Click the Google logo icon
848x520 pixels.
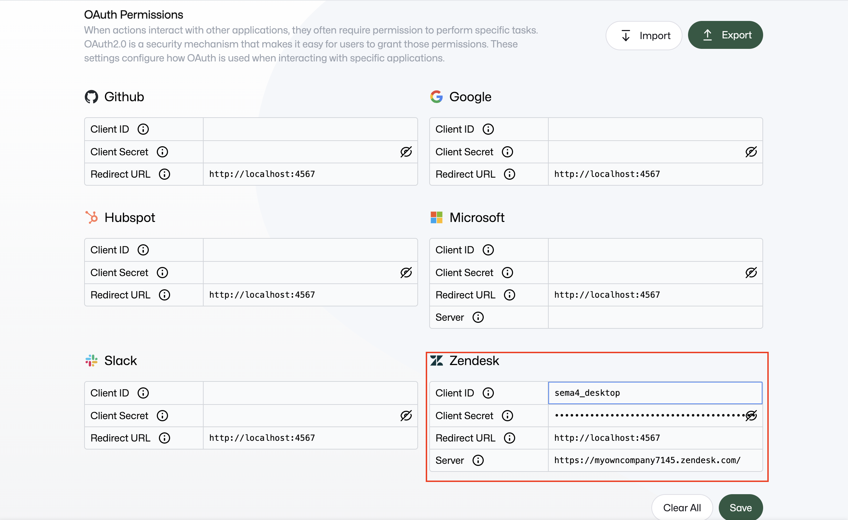[x=437, y=97]
